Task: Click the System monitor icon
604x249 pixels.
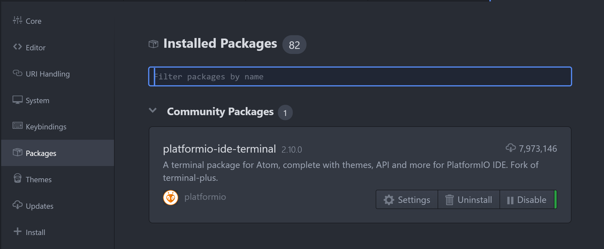Action: [x=17, y=100]
